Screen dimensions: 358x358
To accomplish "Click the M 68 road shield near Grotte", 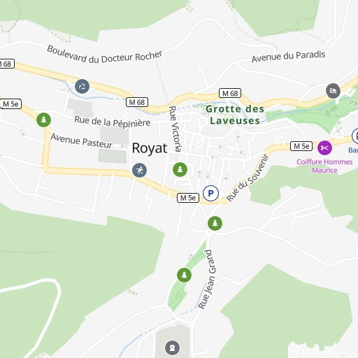I will click(230, 93).
